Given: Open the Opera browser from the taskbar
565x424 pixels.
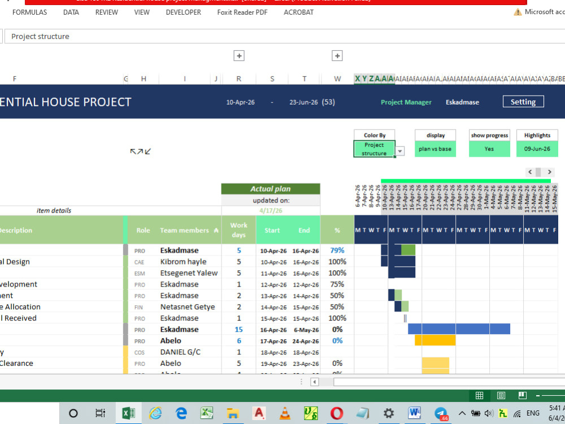Looking at the screenshot, I should click(337, 413).
